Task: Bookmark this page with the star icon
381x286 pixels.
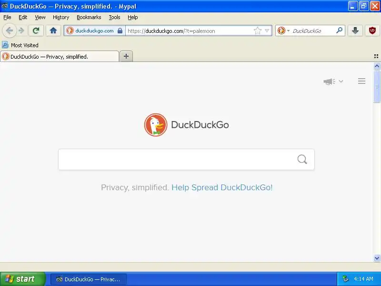Action: pyautogui.click(x=257, y=31)
